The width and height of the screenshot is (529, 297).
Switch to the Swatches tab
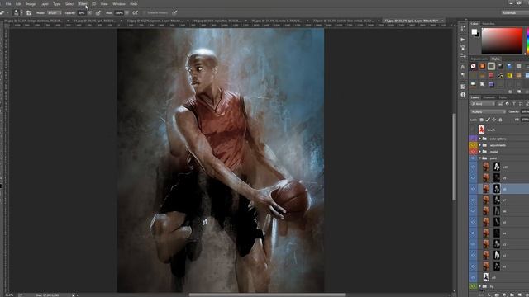pos(488,24)
